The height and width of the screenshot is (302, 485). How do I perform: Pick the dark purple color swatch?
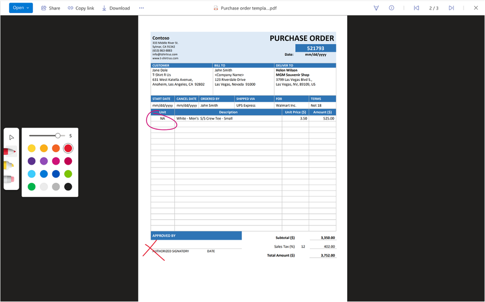point(32,161)
